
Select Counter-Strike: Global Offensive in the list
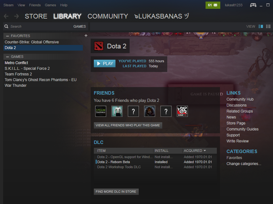[x=43, y=42]
